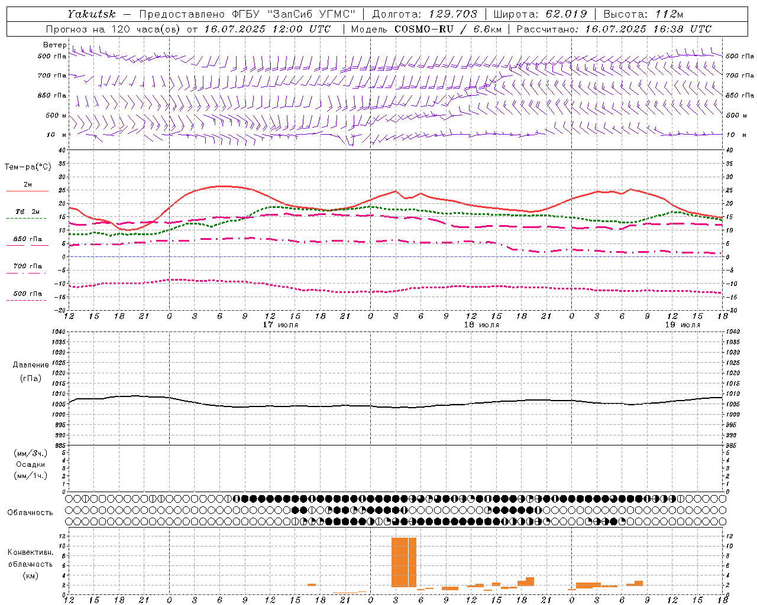Click the 19 июля date label
Image resolution: width=757 pixels, height=605 pixels.
[x=682, y=325]
